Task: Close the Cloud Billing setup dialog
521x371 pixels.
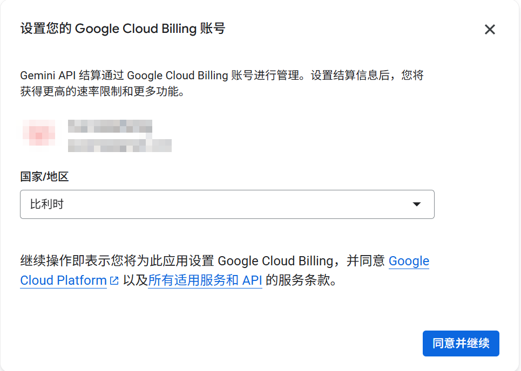Action: (x=490, y=30)
